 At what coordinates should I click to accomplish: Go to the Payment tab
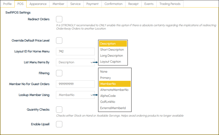[93, 4]
